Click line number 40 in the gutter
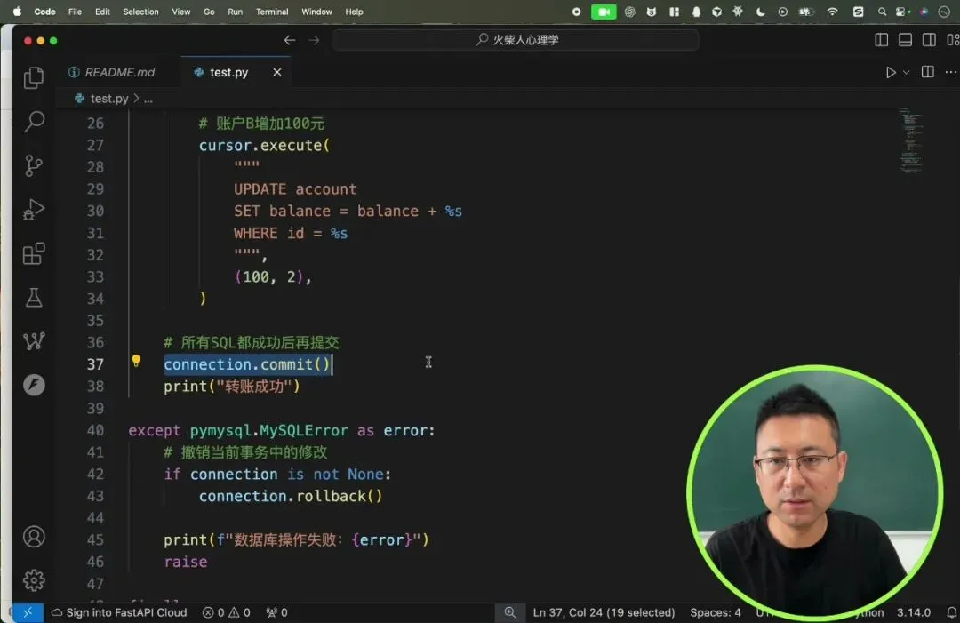Viewport: 960px width, 623px height. 95,430
